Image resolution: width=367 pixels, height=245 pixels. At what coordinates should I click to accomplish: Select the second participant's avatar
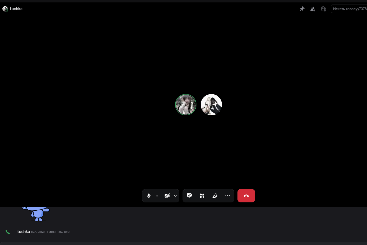coord(211,104)
